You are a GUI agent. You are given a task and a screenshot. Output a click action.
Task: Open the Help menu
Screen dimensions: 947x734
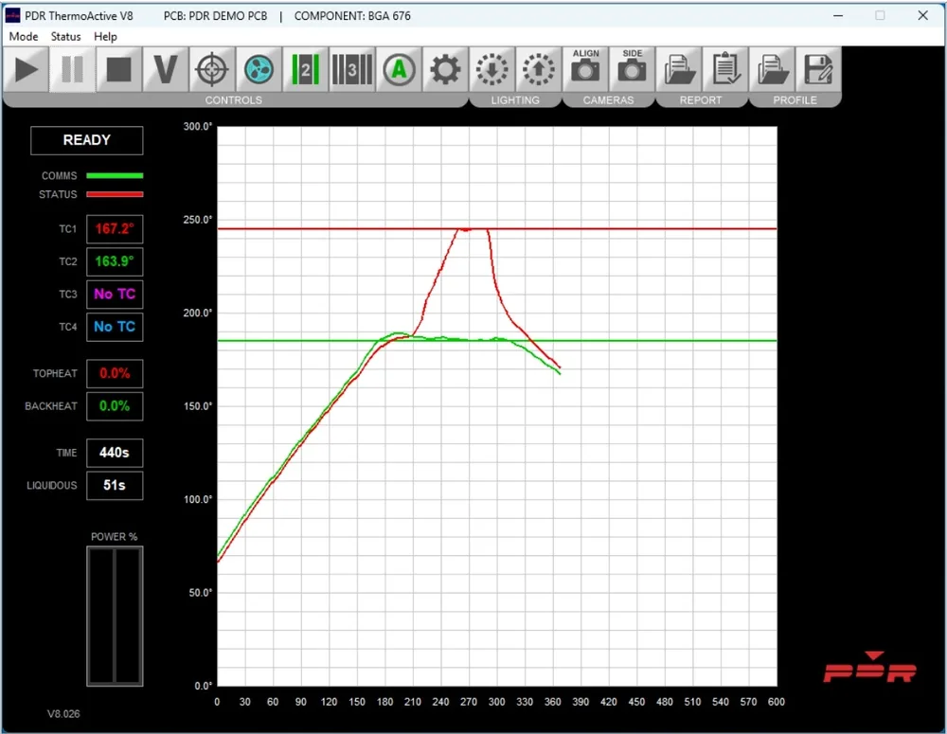(105, 36)
